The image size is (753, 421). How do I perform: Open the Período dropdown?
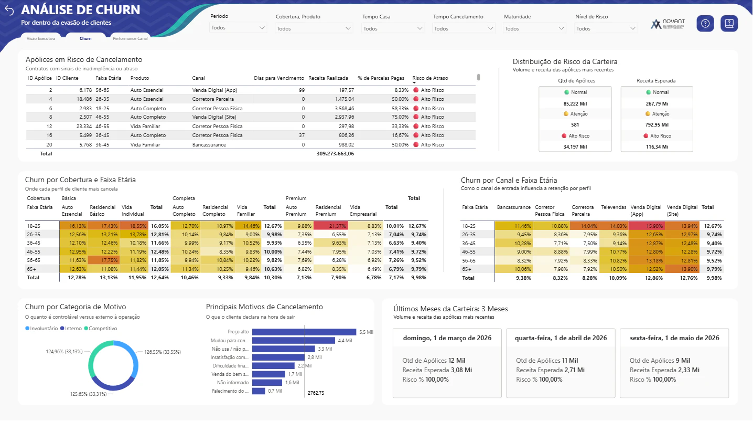(x=239, y=28)
